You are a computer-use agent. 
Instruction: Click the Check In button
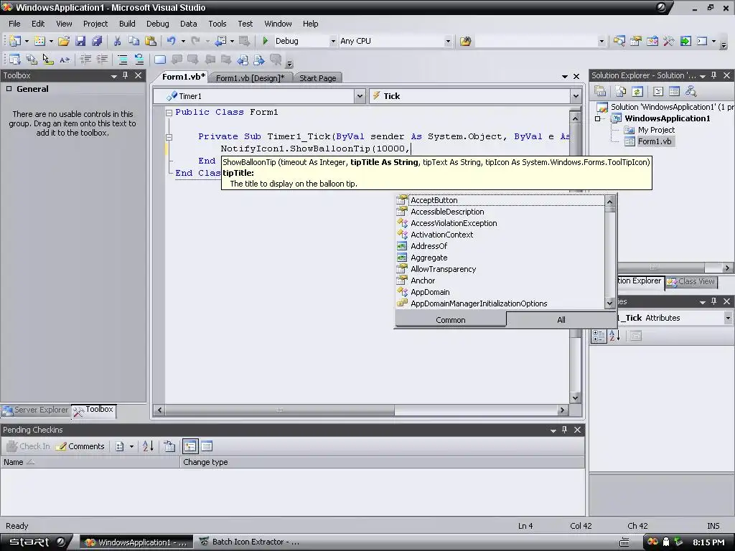[x=28, y=446]
